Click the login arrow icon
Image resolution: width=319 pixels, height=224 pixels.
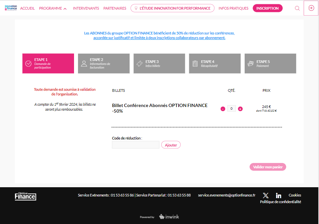[x=311, y=8]
